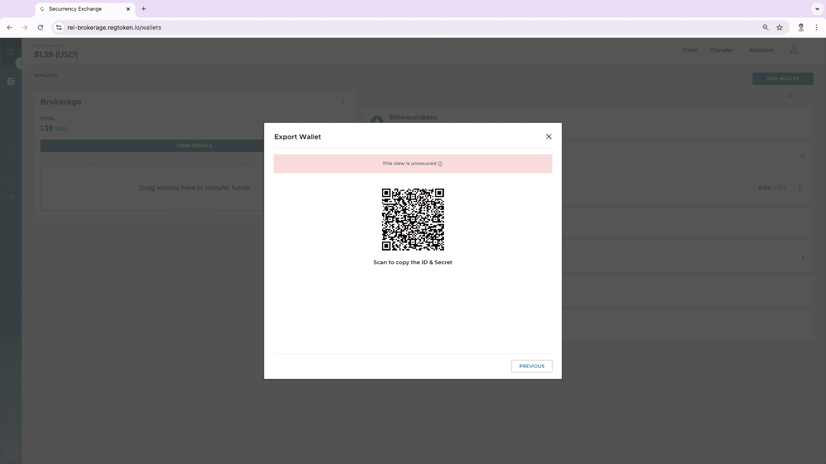Click the WALLETS section heading

pos(46,75)
